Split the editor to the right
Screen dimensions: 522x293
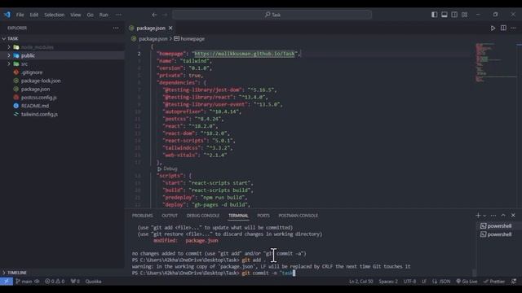click(503, 28)
